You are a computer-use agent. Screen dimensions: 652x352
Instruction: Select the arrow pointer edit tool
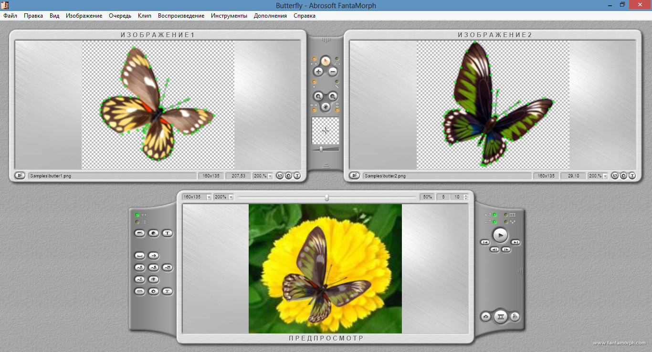[326, 61]
